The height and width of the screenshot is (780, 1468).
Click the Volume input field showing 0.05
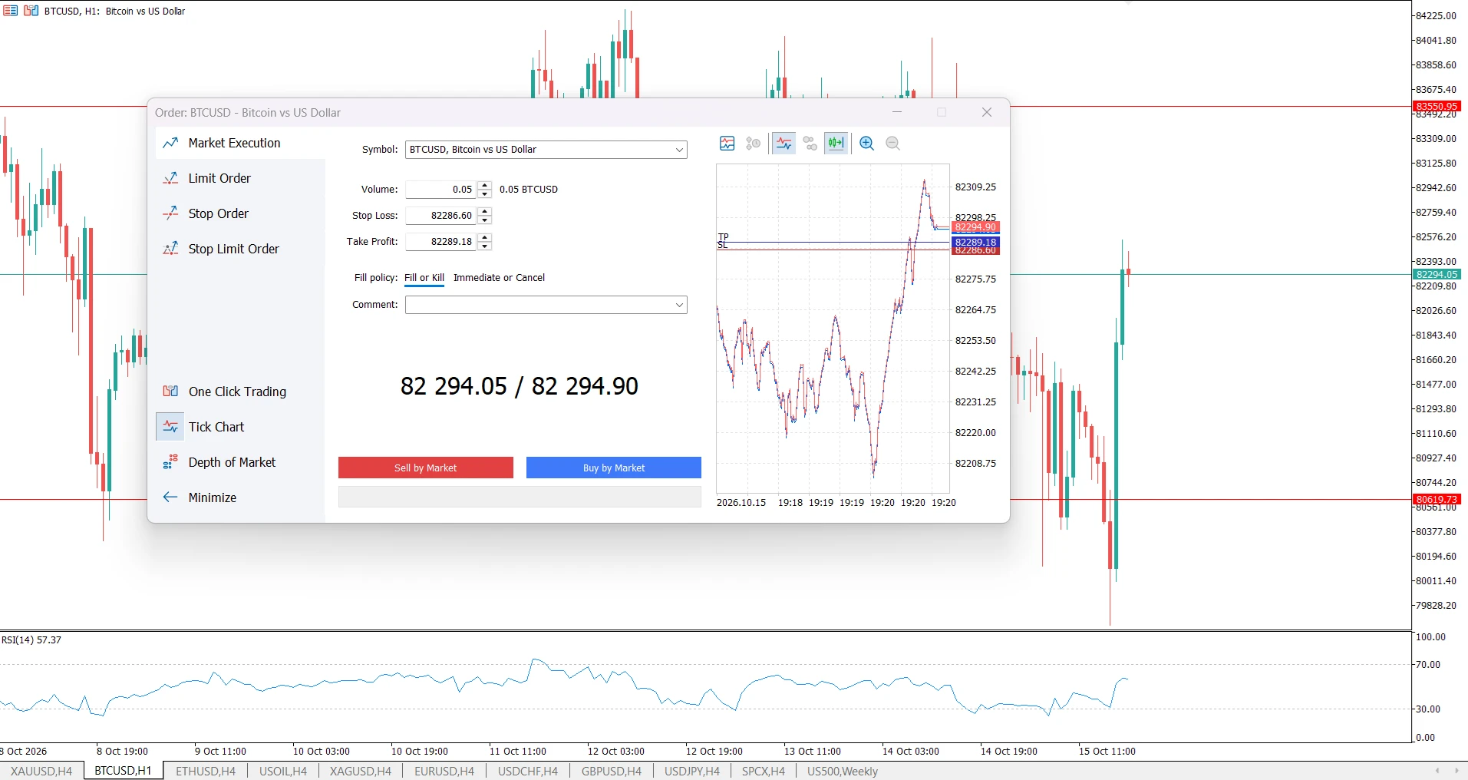coord(441,190)
